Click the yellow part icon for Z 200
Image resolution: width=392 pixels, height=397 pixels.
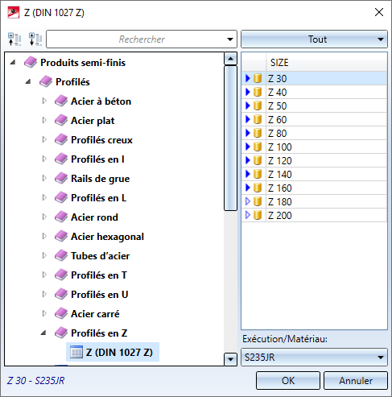[258, 215]
